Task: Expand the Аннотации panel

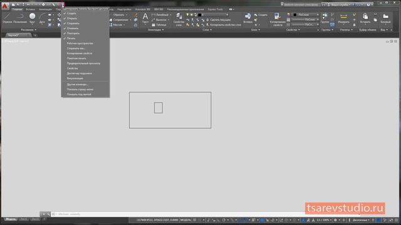Action: point(156,30)
